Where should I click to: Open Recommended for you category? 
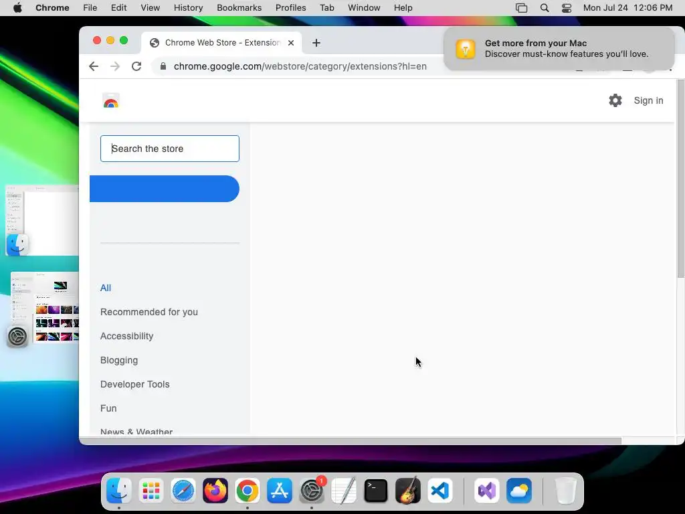pyautogui.click(x=149, y=312)
